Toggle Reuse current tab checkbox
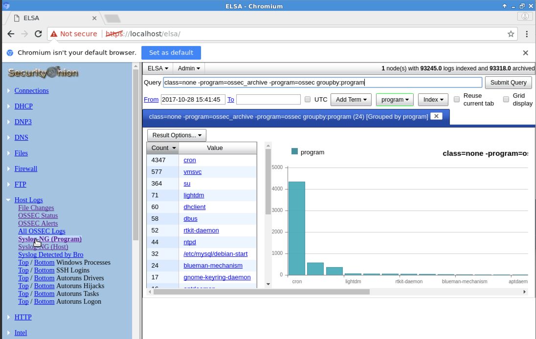 456,100
